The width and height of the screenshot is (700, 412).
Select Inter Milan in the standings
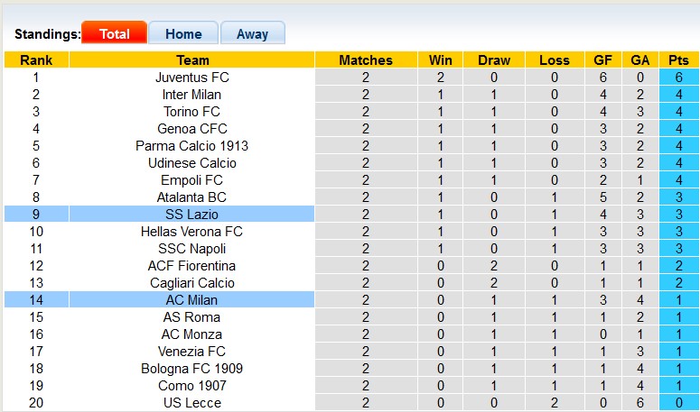click(x=192, y=95)
